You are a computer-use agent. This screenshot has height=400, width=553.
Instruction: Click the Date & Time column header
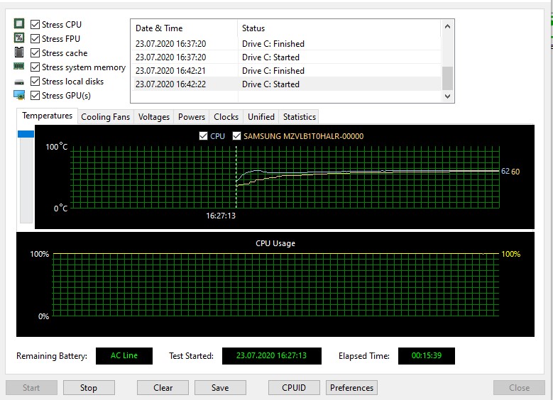[184, 28]
